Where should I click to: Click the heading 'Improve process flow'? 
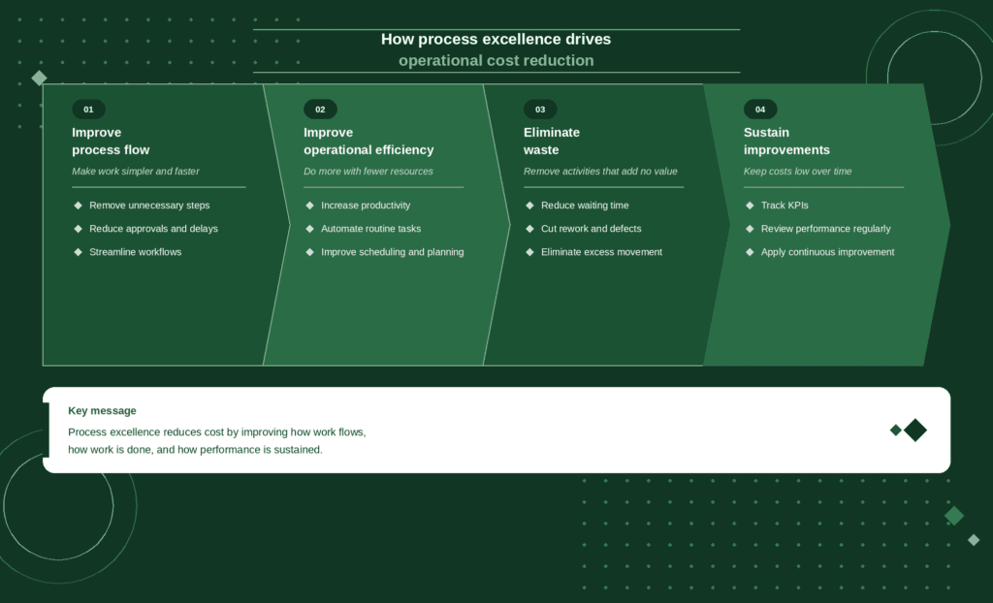111,142
